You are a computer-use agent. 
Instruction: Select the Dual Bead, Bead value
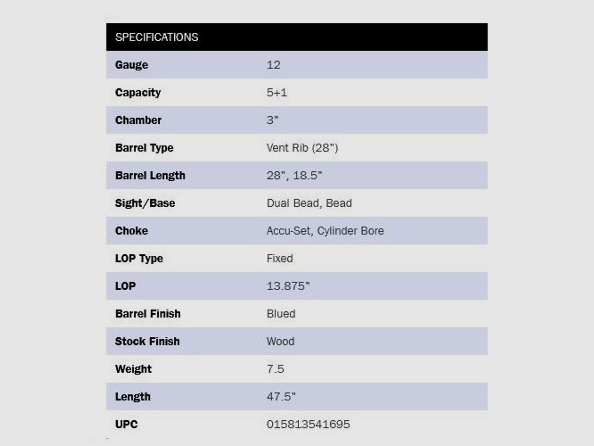click(309, 203)
